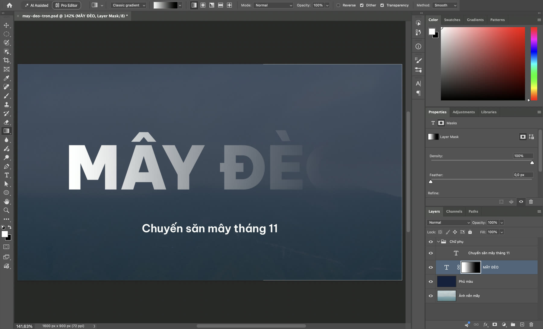Select the Horizontal Type tool
The height and width of the screenshot is (329, 543).
click(6, 175)
